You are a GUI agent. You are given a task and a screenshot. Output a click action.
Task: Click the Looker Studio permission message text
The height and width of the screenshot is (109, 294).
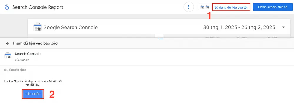(33, 83)
